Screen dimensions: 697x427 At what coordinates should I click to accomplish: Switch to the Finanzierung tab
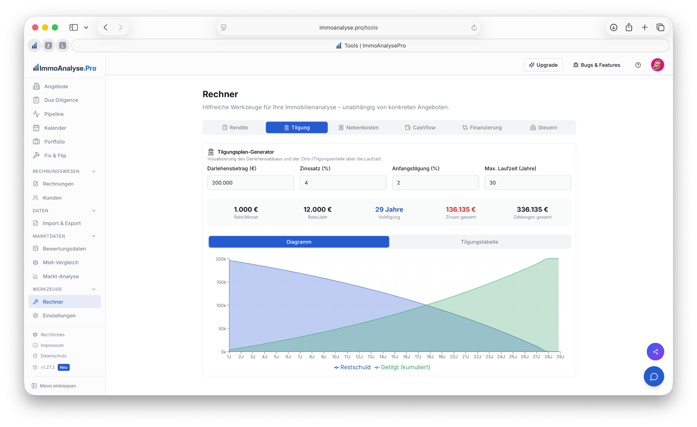click(x=482, y=128)
